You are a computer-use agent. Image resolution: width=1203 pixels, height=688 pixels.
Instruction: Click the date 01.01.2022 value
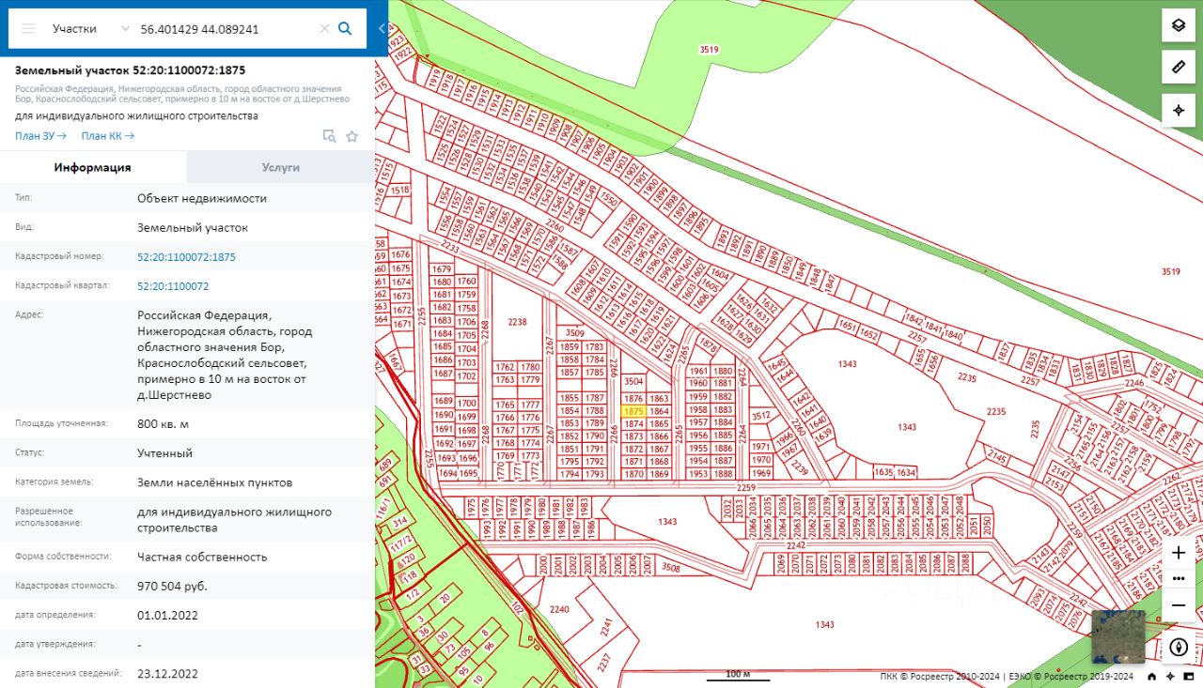coord(167,616)
